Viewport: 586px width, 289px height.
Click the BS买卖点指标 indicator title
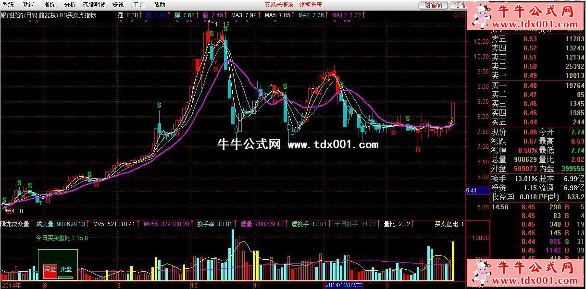click(78, 15)
